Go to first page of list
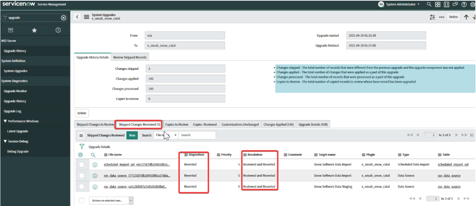 pos(410,135)
